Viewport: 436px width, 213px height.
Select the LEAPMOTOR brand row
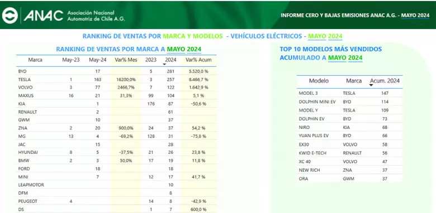pos(116,185)
